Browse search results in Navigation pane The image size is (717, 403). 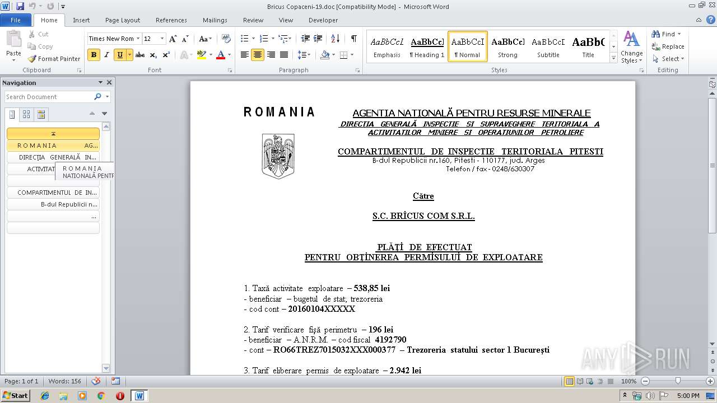[41, 114]
